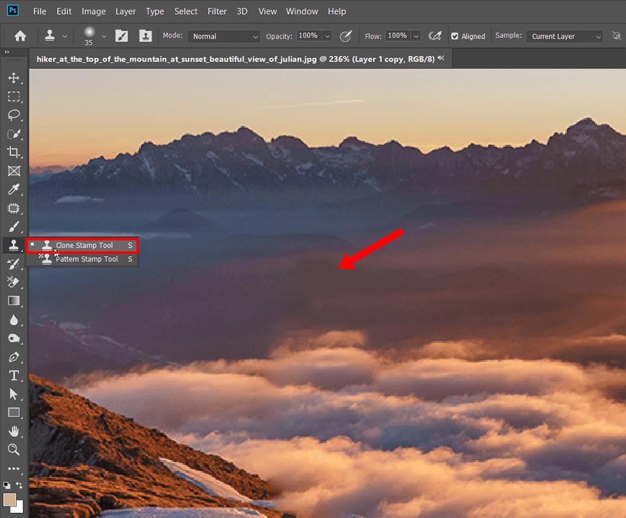The height and width of the screenshot is (518, 626).
Task: Open the Window menu
Action: pos(302,11)
